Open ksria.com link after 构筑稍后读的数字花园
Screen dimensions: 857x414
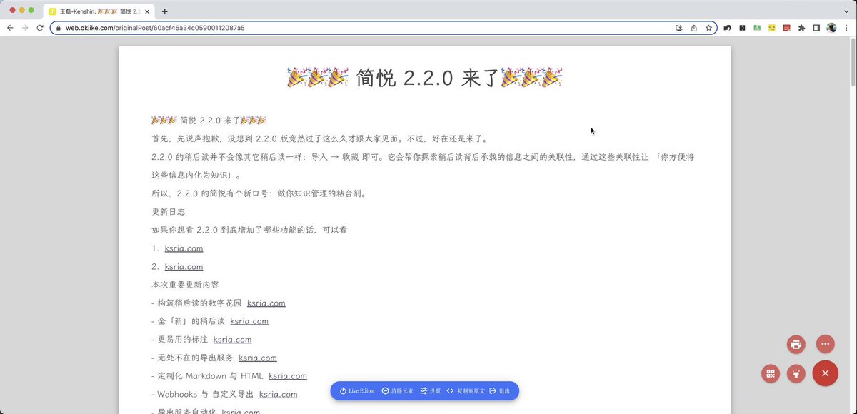[266, 303]
